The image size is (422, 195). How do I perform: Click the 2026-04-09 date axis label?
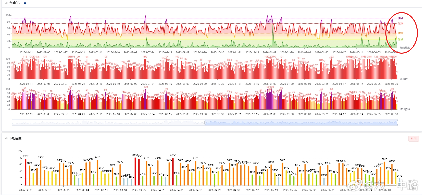(177, 190)
